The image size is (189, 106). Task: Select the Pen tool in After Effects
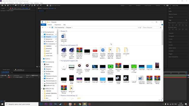[24, 5]
